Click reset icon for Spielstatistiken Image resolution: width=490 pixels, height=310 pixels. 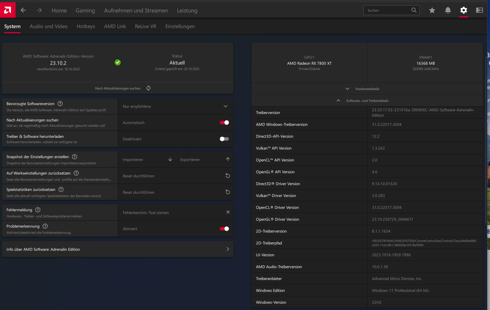(x=228, y=192)
